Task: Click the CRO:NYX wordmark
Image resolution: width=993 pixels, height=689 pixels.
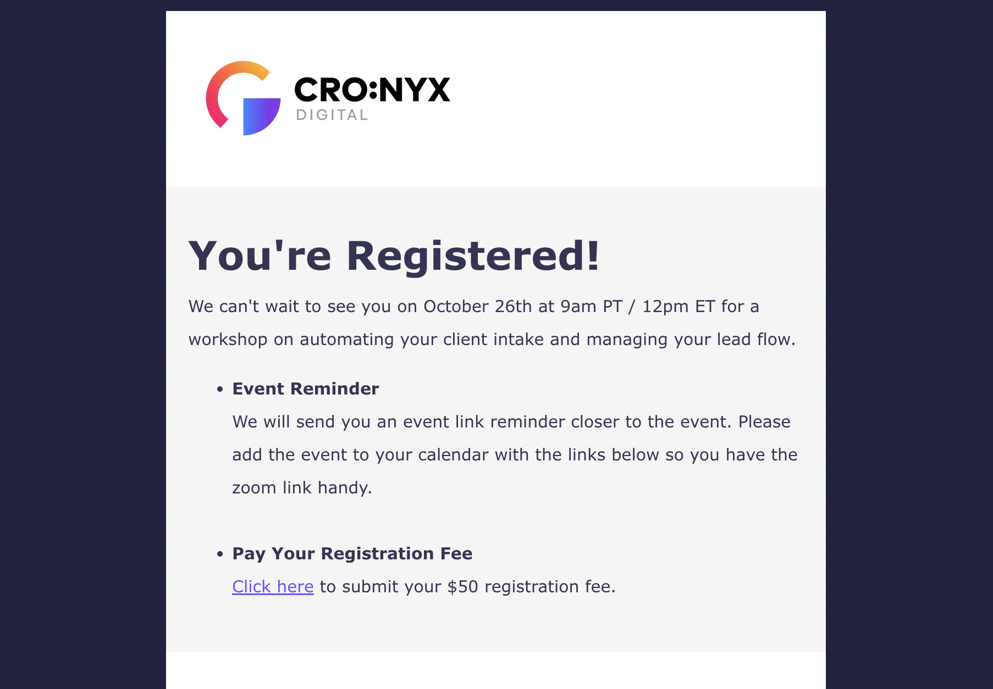Action: point(372,90)
